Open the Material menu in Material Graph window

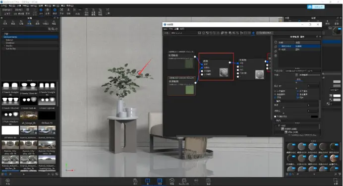[x=166, y=29]
